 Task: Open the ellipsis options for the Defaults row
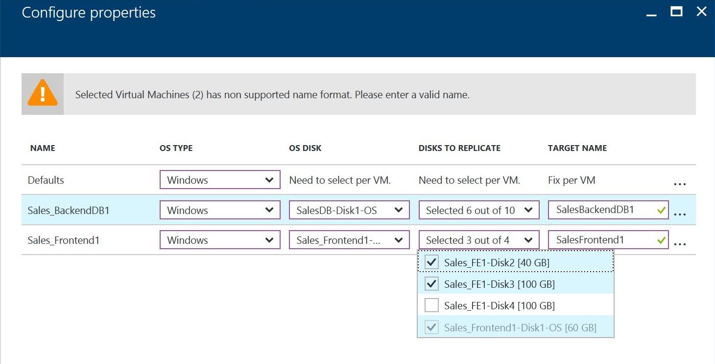(680, 184)
